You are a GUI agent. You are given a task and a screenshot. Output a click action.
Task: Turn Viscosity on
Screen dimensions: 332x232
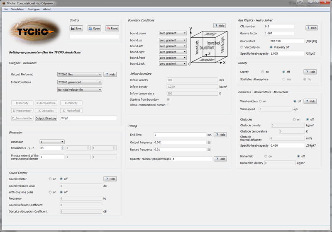pyautogui.click(x=242, y=47)
